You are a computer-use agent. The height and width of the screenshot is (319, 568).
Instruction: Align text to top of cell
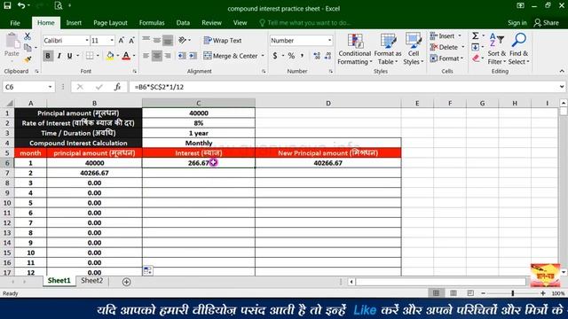coord(146,40)
